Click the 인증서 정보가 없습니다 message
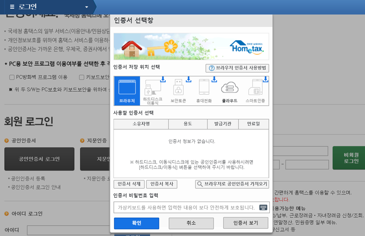 click(192, 141)
